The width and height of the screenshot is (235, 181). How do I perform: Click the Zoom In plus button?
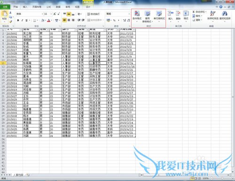tap(233, 178)
